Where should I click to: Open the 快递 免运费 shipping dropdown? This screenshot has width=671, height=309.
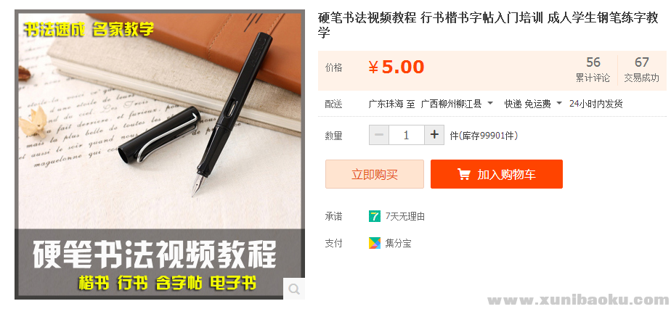click(559, 104)
